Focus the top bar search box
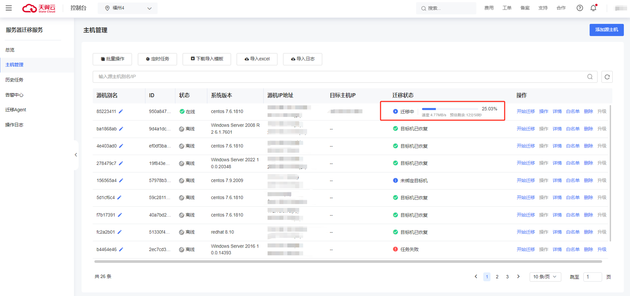Screen dimensions: 630x296 pyautogui.click(x=446, y=8)
